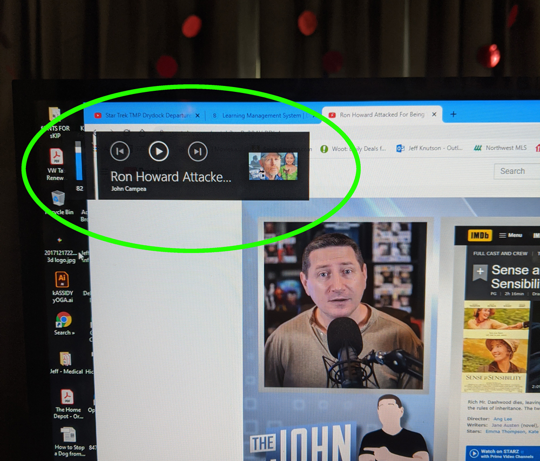This screenshot has height=461, width=540.
Task: Click the IMDb logo in video
Action: coord(480,235)
